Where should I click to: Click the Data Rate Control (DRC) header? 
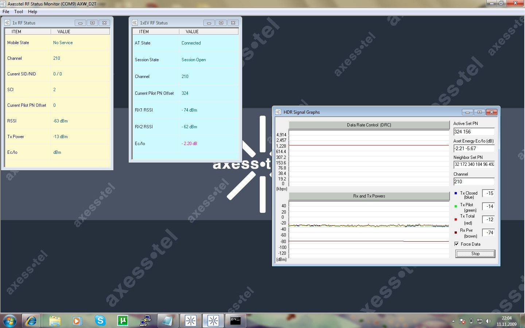coord(369,125)
